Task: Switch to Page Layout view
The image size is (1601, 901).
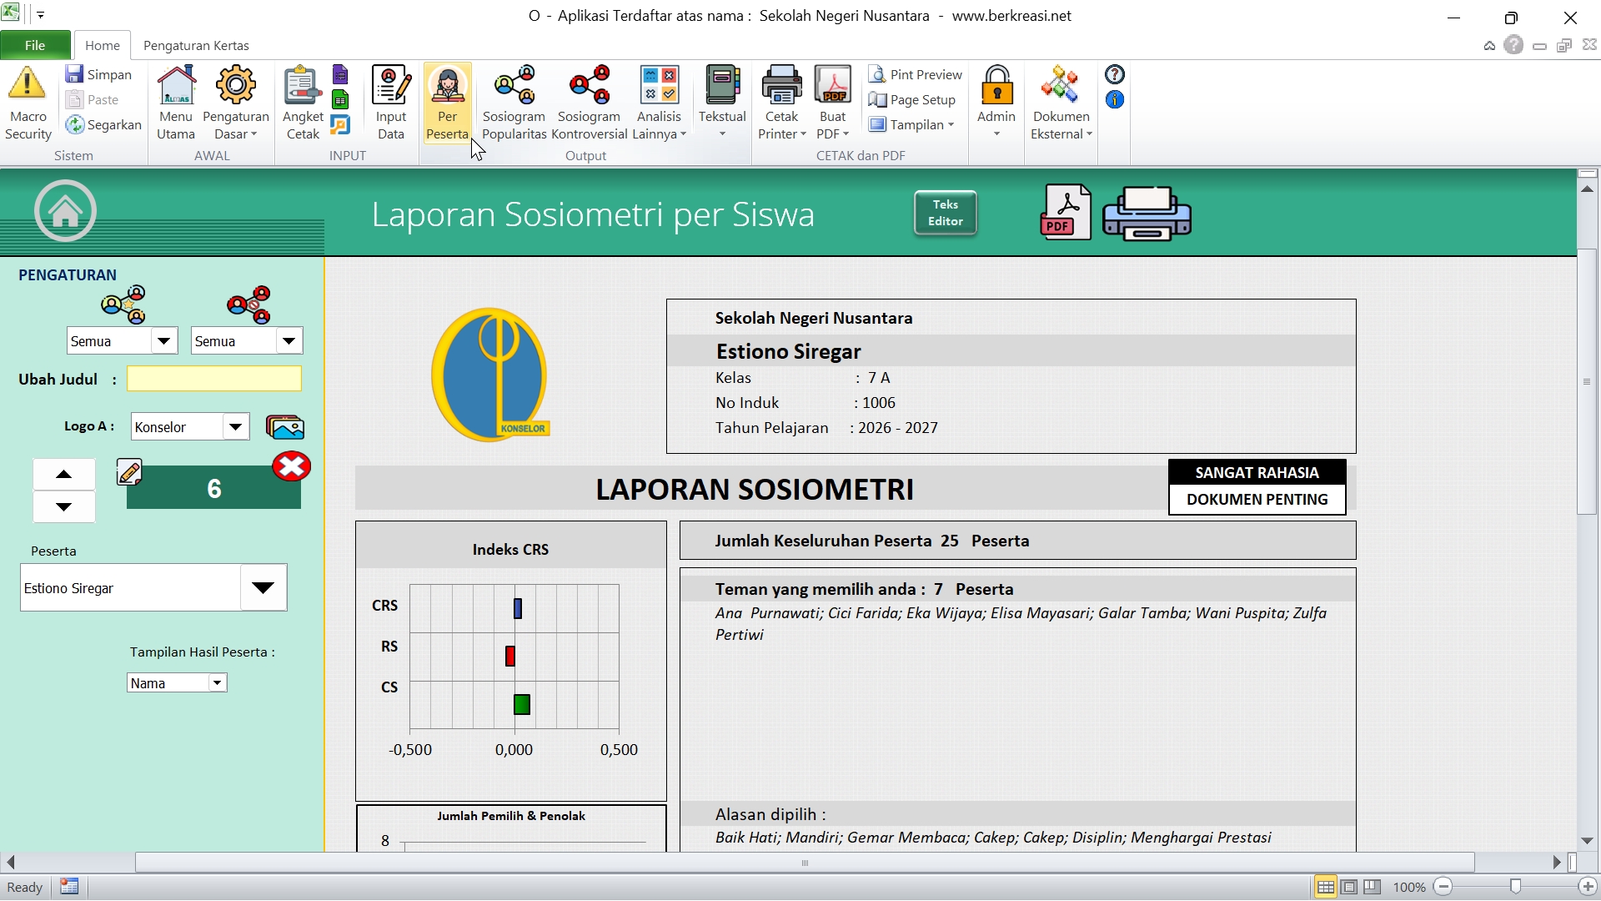Action: click(x=1349, y=887)
